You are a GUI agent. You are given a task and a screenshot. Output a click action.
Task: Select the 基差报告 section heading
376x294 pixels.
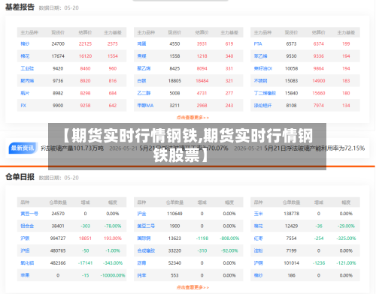point(20,7)
